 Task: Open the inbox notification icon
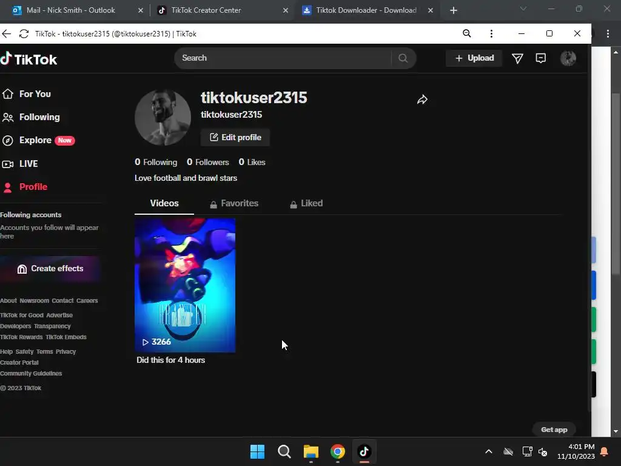tap(540, 58)
